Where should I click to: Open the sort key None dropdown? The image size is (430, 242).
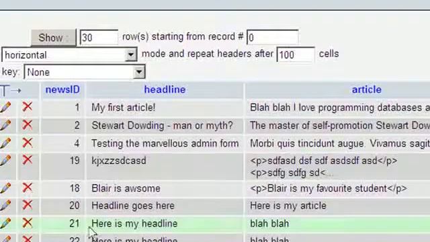pyautogui.click(x=85, y=72)
